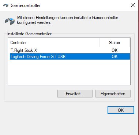Select Logitech Driving Force GT USB entry

70,57
